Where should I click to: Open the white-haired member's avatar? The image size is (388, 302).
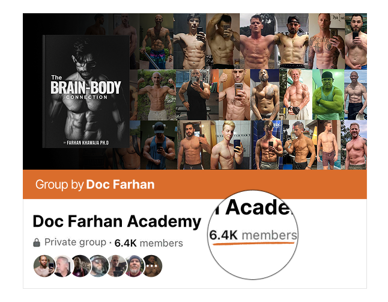pyautogui.click(x=62, y=266)
